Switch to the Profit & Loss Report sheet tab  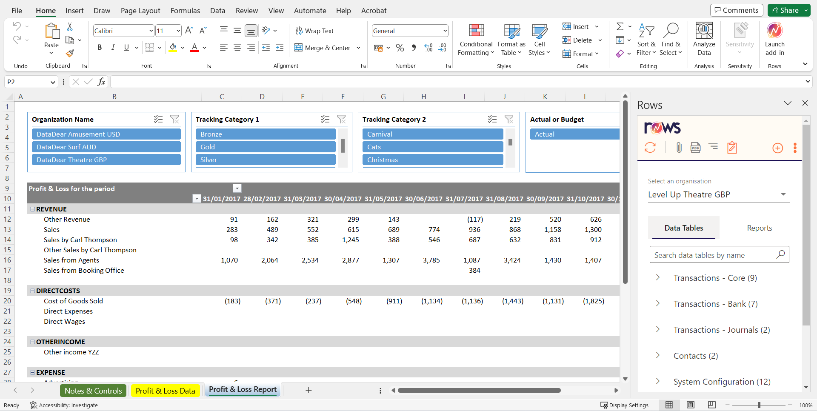(x=243, y=390)
